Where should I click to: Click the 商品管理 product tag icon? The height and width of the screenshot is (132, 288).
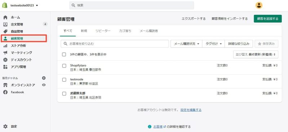[x=5, y=31]
